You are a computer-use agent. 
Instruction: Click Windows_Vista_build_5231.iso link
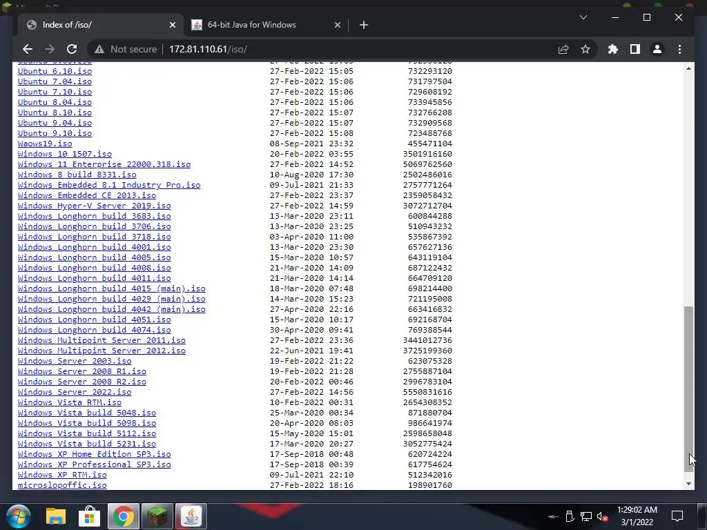[87, 444]
